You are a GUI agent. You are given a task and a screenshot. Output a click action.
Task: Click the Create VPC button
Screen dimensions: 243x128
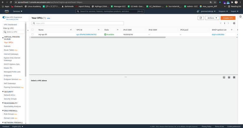point(228,18)
